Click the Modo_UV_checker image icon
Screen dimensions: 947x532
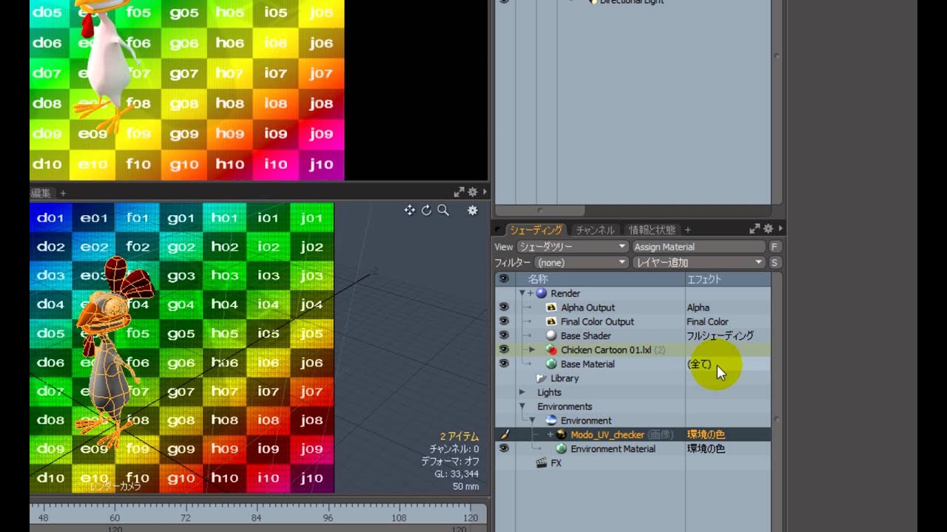(x=561, y=434)
